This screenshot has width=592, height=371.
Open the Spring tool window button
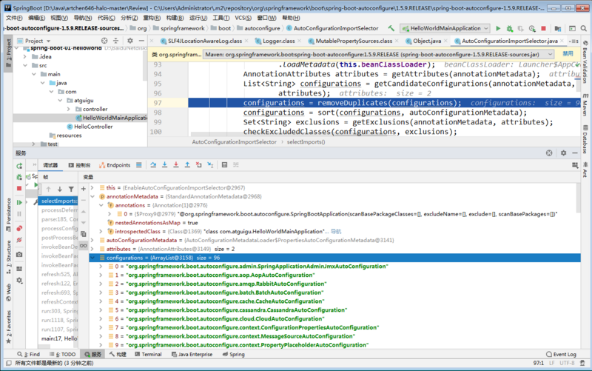point(234,355)
